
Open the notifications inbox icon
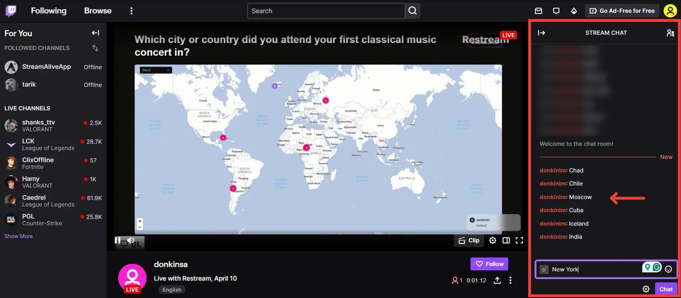538,11
